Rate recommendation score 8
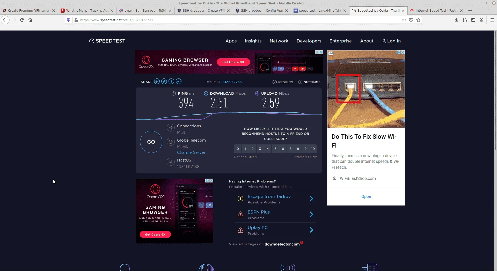Viewport: 497px width, 271px height. pos(298,149)
